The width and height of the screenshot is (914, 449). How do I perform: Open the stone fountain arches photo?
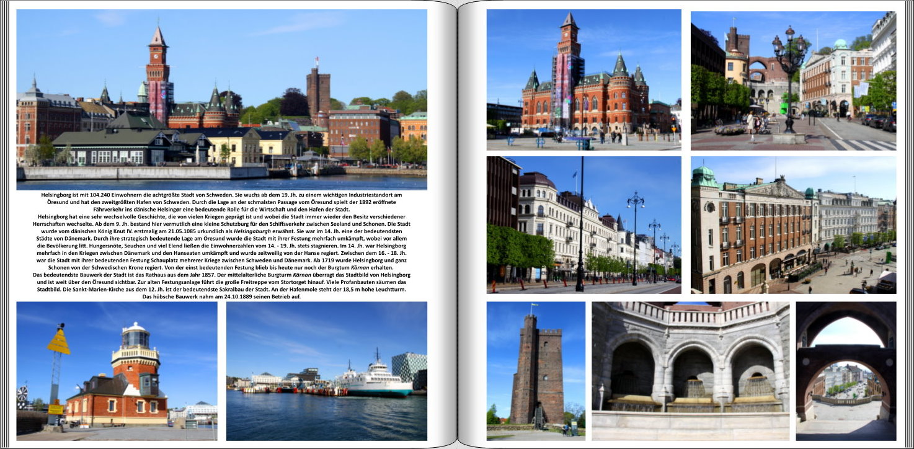point(690,371)
